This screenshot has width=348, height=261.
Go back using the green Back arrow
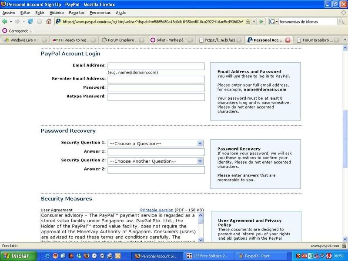coord(4,21)
